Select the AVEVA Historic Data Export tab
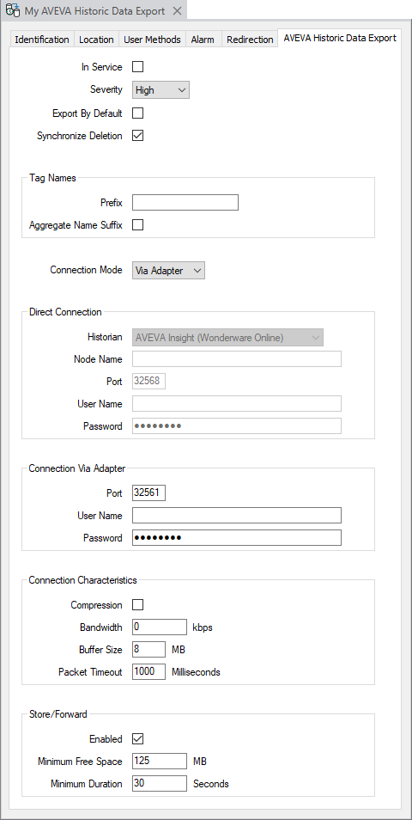Screen dimensions: 412x820 click(340, 38)
